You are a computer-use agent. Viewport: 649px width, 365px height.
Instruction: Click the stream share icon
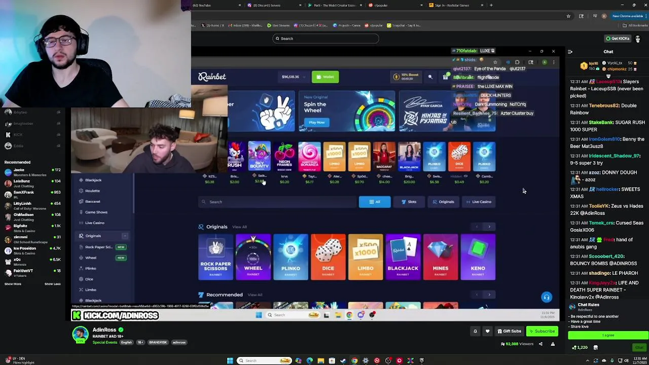(540, 344)
